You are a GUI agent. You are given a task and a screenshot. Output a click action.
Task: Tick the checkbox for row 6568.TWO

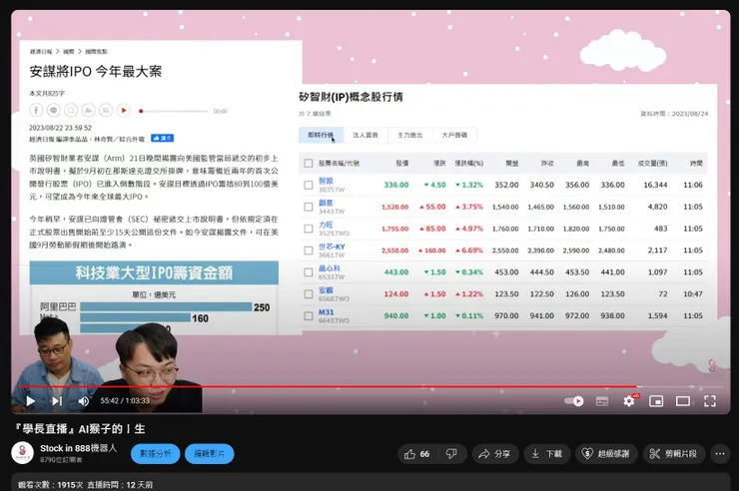pos(309,294)
